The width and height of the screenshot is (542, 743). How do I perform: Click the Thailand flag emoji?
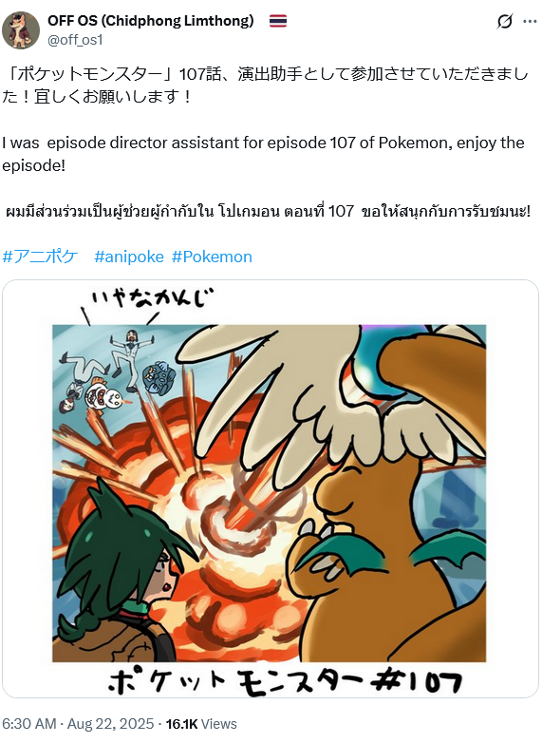coord(278,21)
